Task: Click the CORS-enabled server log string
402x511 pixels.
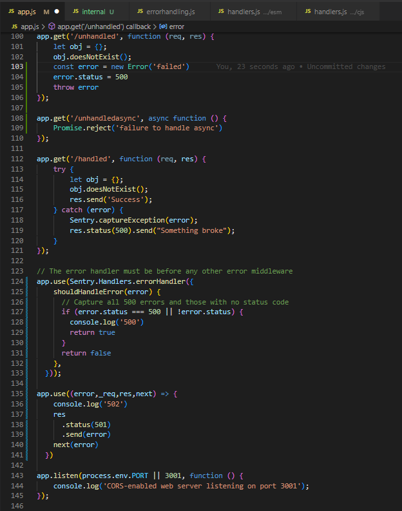Action: [x=202, y=486]
